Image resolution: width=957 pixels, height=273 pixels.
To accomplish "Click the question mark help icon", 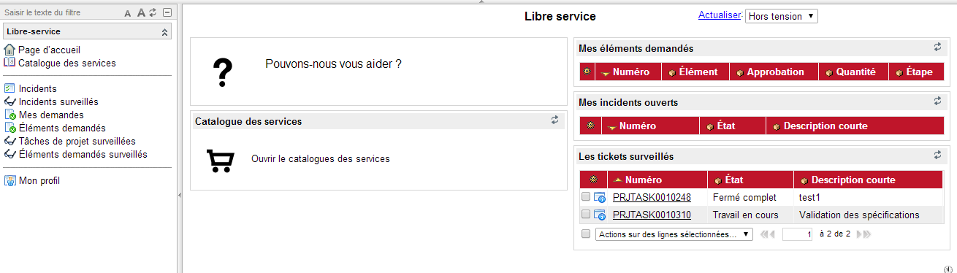I will point(222,72).
